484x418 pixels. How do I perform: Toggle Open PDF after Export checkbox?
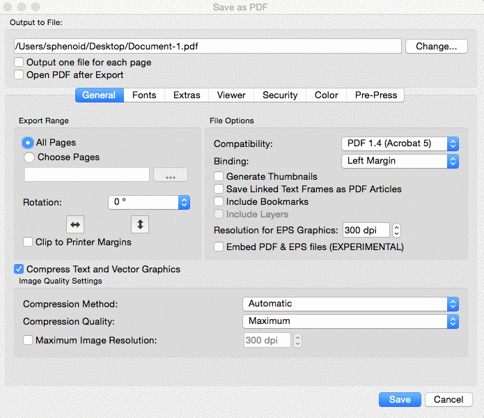click(19, 75)
